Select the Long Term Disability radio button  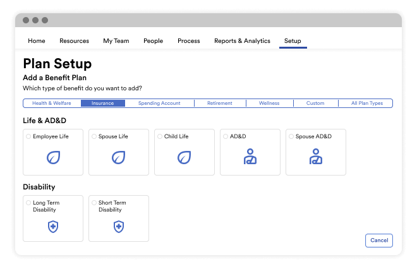pos(28,203)
